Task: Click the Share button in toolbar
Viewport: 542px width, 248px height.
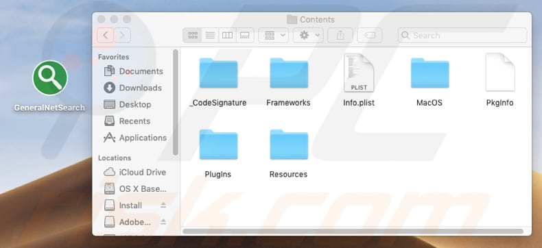Action: [340, 35]
